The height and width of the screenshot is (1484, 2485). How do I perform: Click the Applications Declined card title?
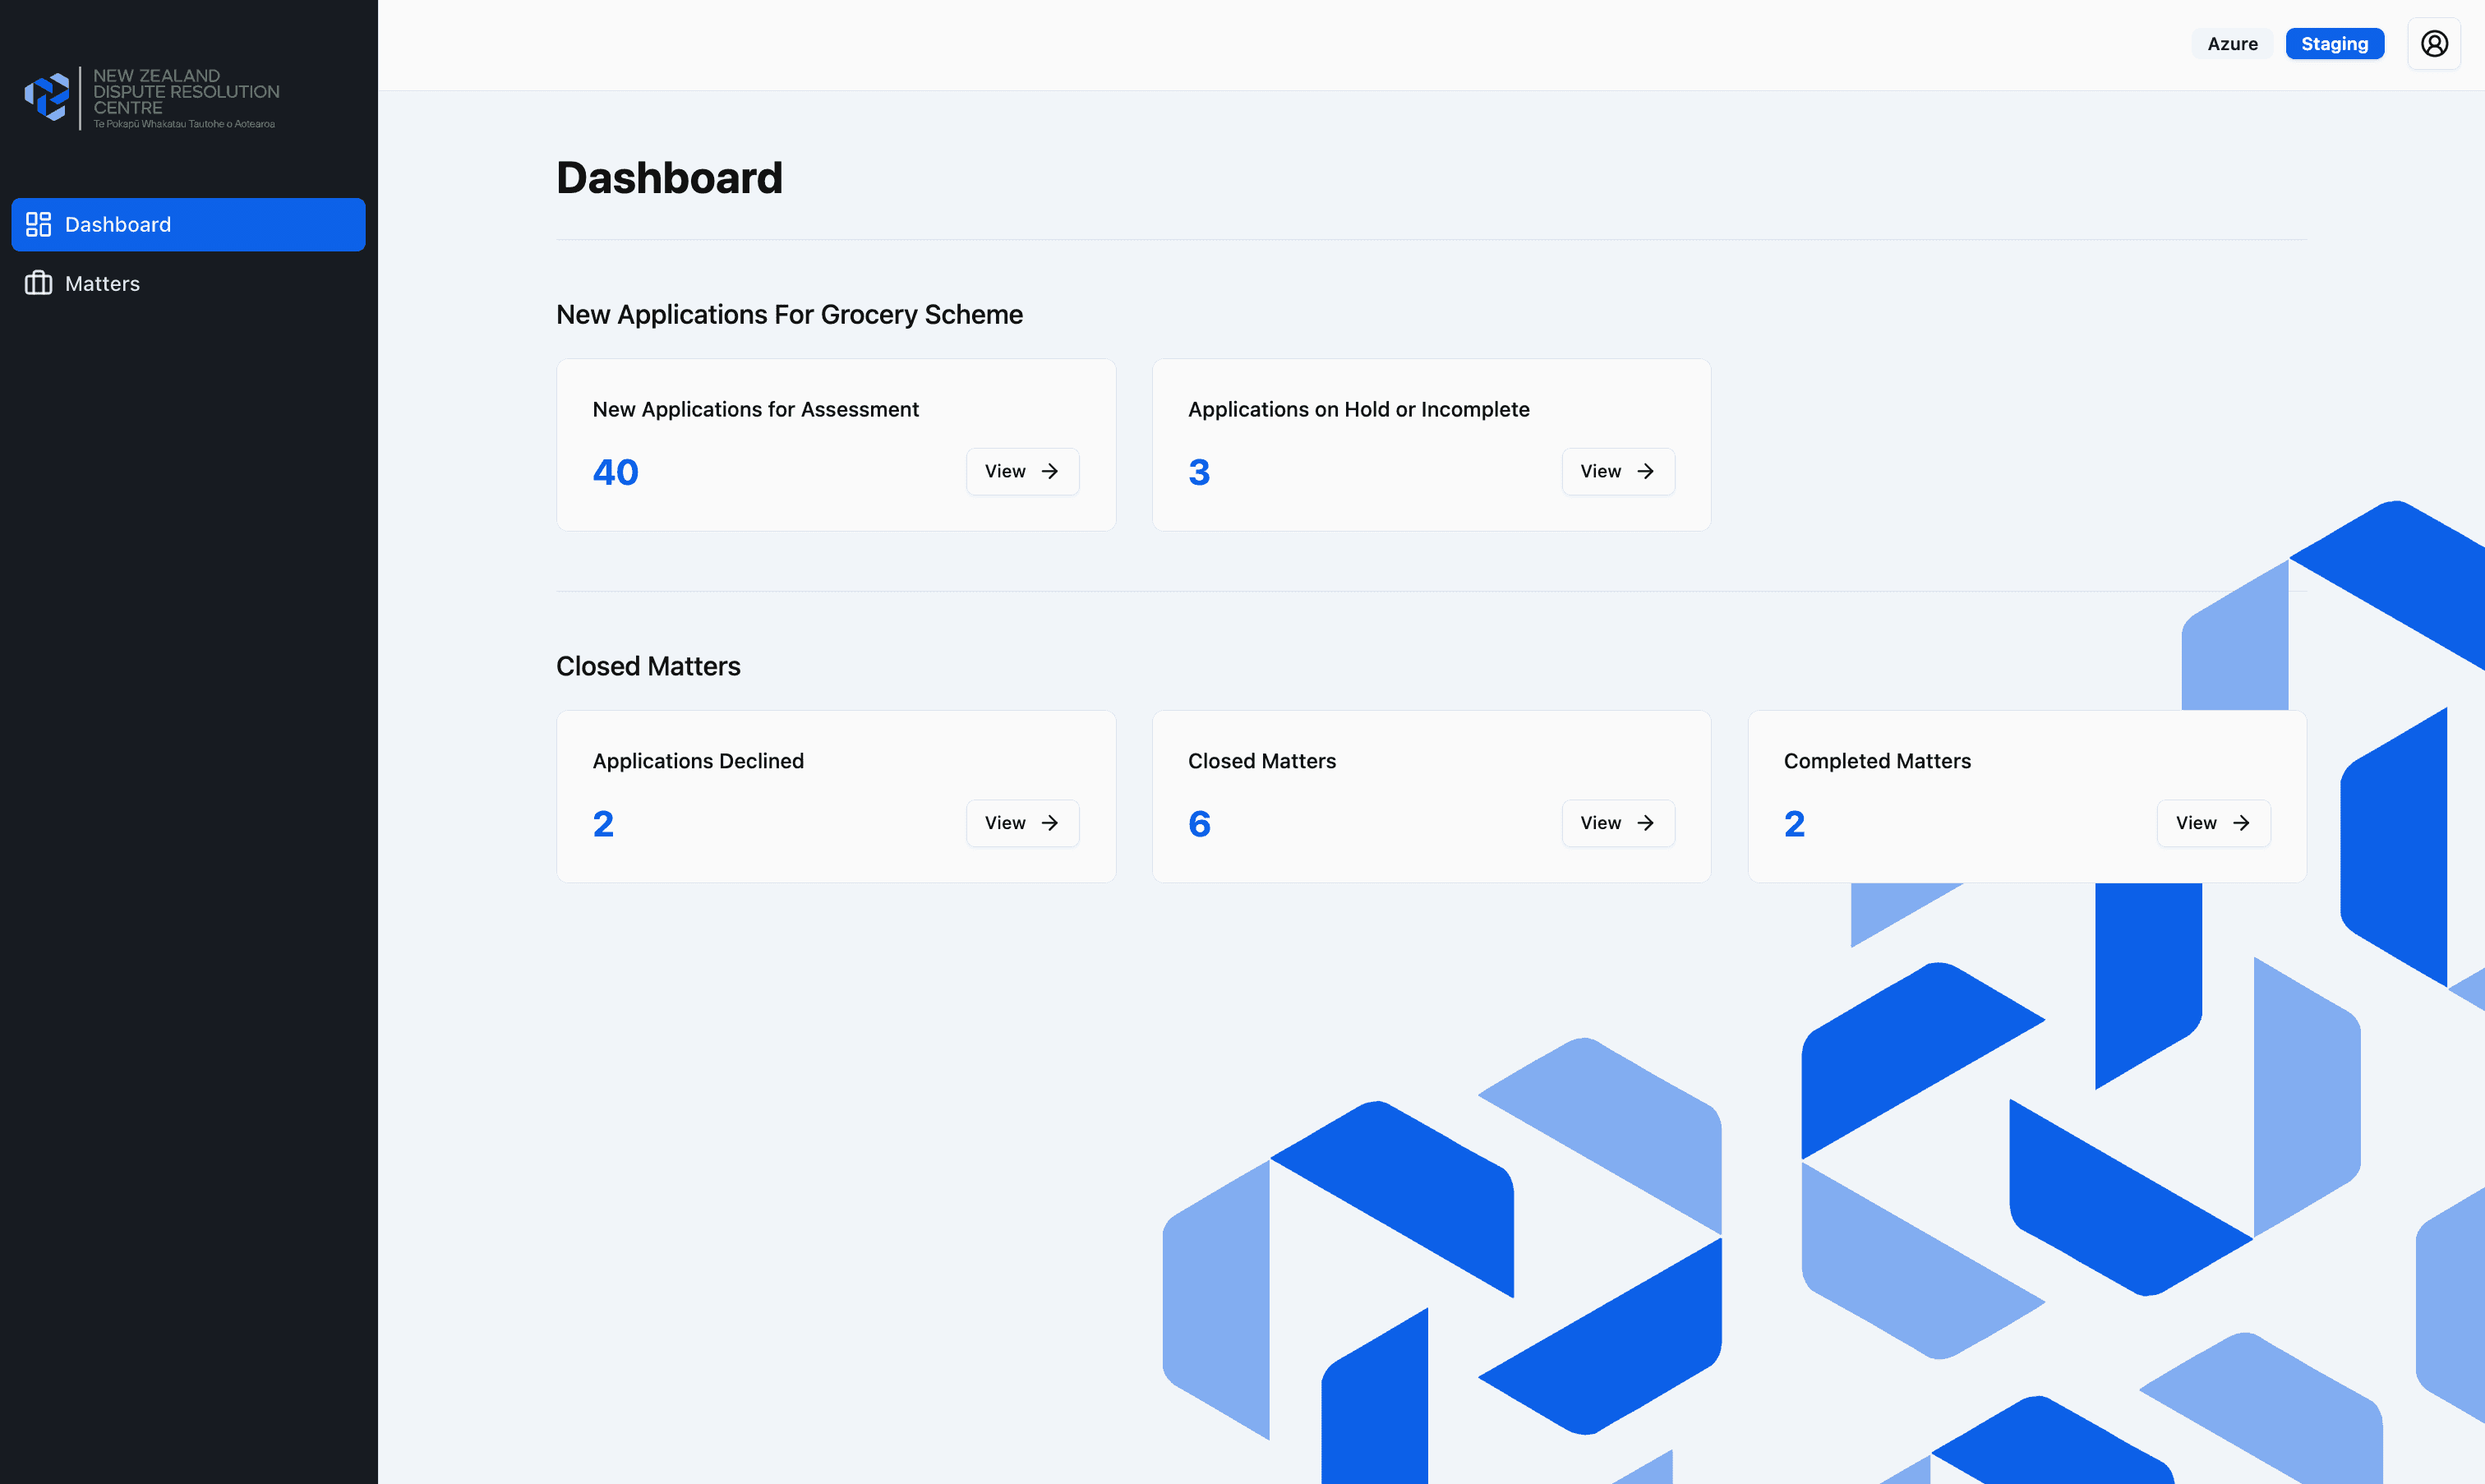click(698, 761)
